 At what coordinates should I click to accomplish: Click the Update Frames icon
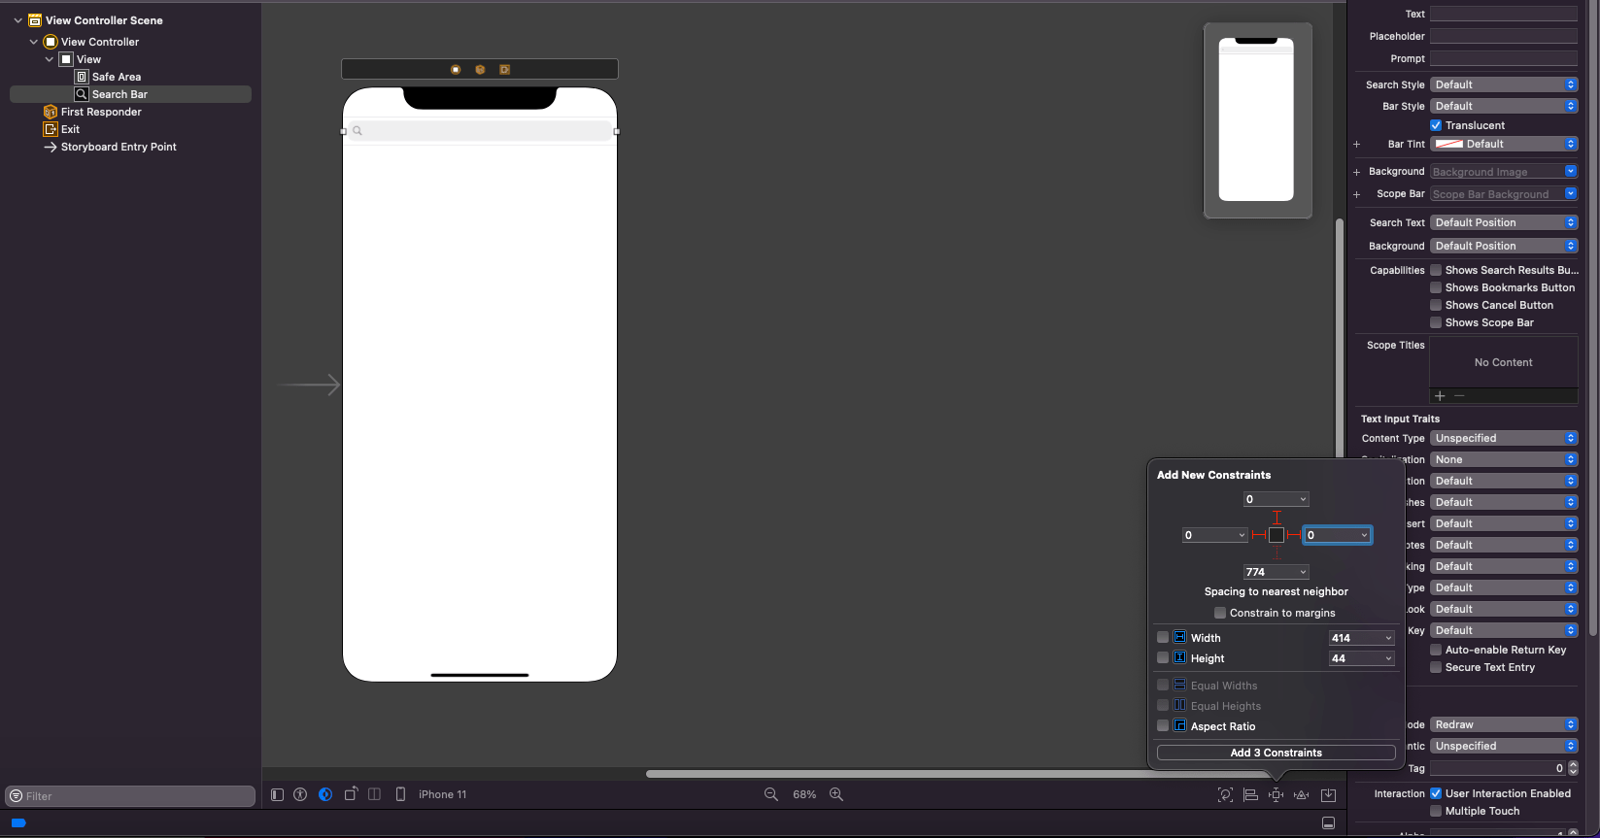pyautogui.click(x=1225, y=794)
